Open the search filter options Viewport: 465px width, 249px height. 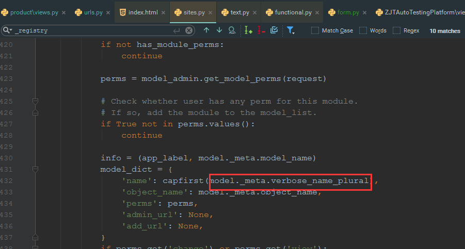(291, 30)
